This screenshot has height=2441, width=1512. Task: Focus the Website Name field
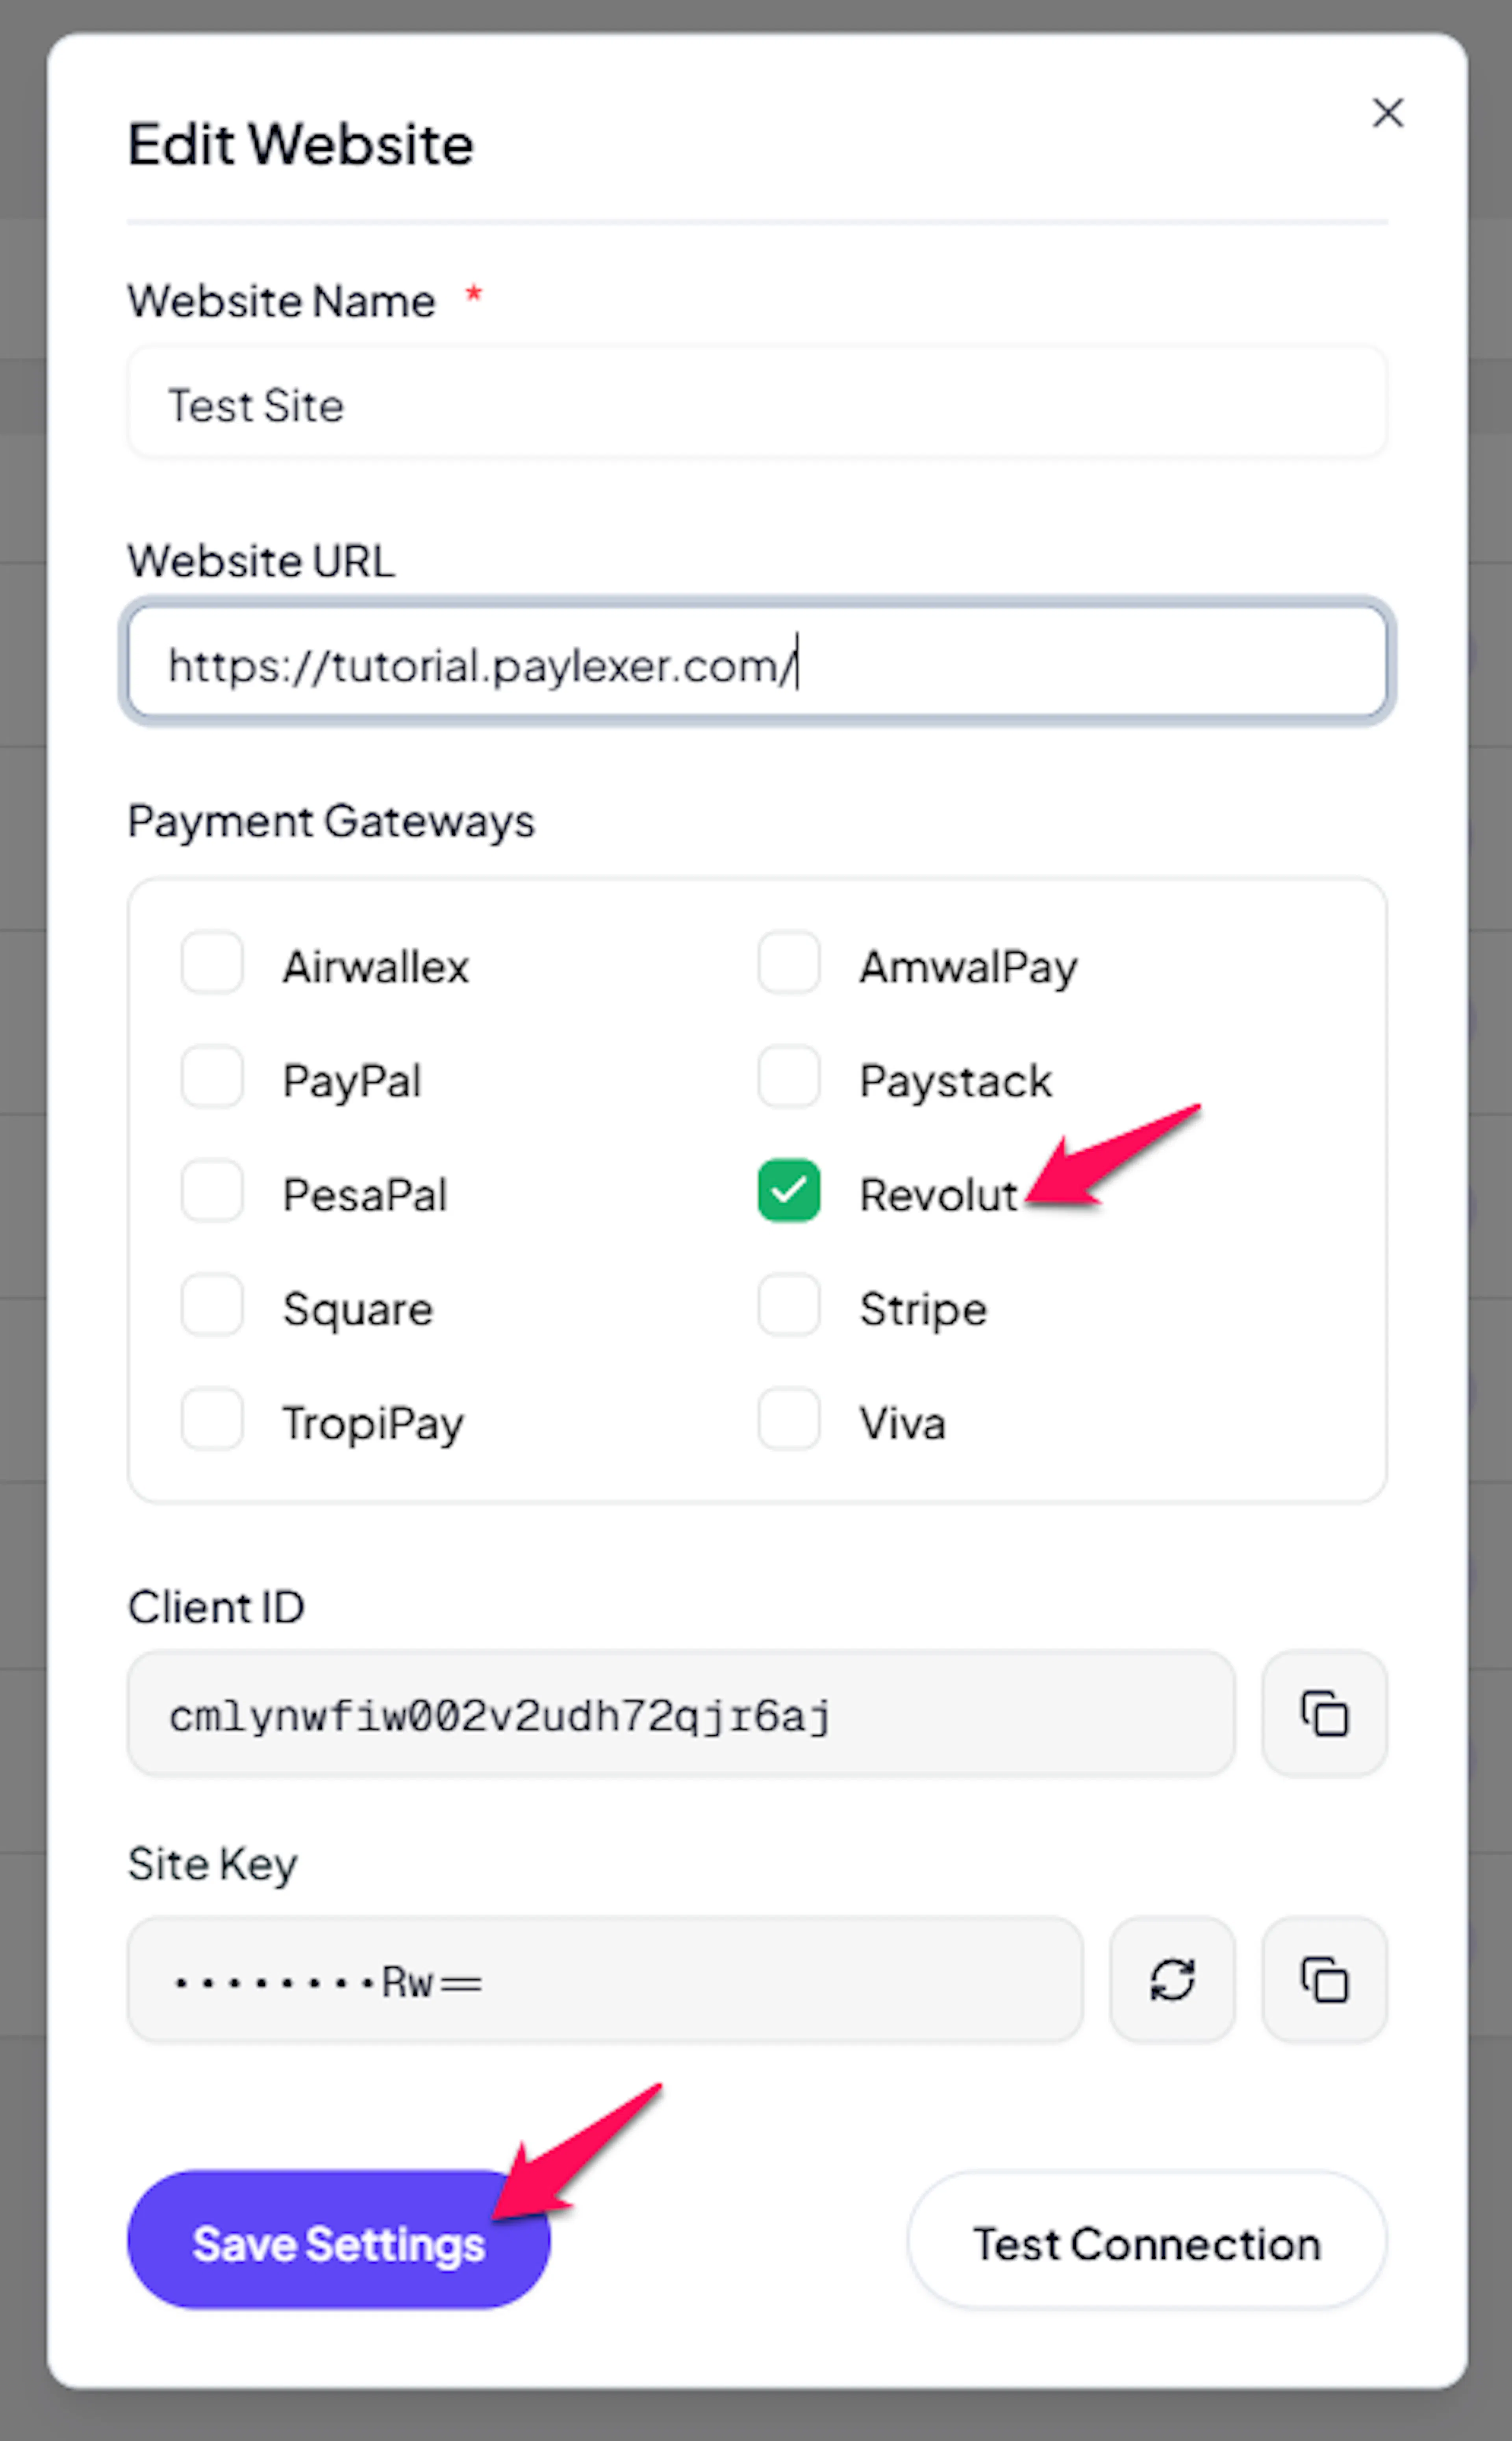[x=756, y=404]
